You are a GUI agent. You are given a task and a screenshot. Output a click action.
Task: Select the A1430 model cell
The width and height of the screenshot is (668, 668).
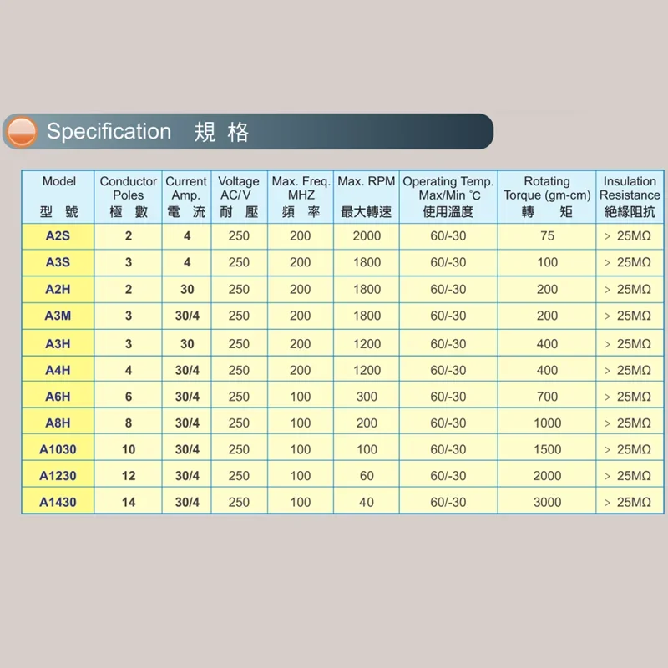click(x=58, y=502)
